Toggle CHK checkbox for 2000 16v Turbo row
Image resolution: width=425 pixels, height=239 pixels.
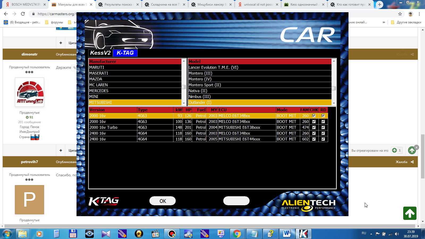(x=314, y=127)
